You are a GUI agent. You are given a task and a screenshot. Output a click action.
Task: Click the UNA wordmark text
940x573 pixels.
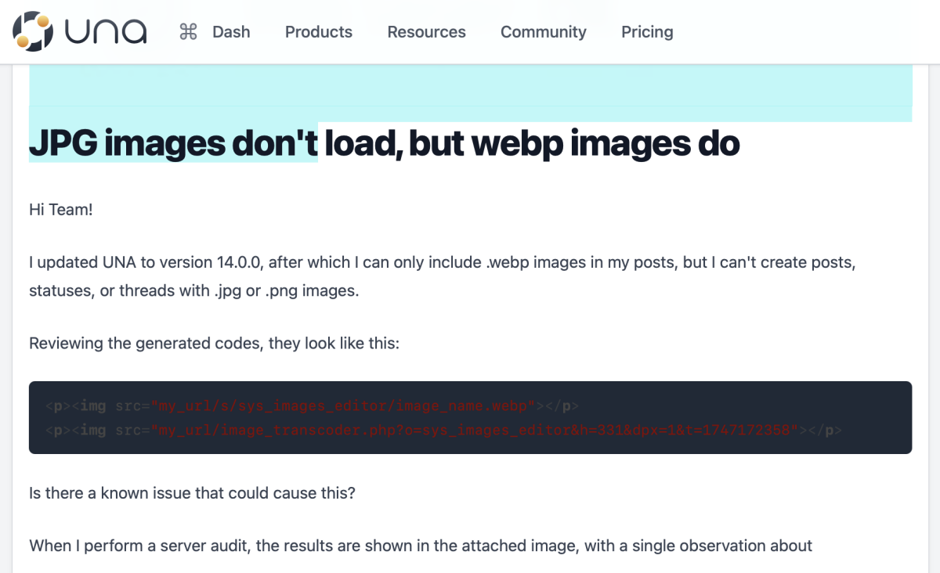(106, 31)
